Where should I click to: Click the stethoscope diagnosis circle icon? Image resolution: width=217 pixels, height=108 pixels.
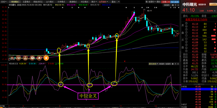pos(19,58)
